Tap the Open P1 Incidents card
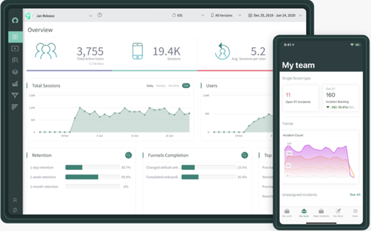 click(300, 98)
